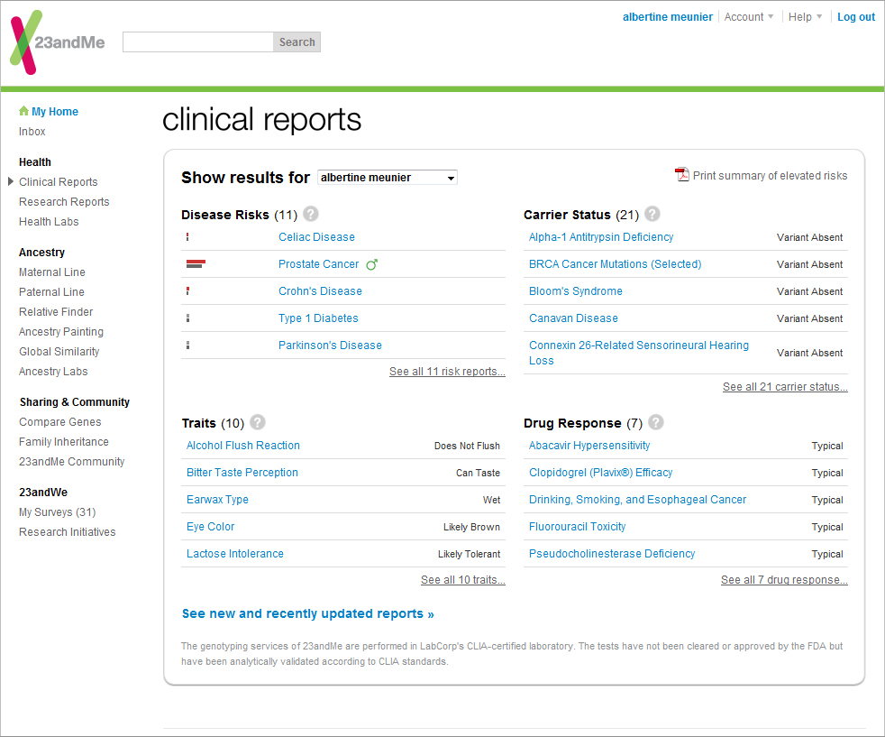Open Global Similarity in the sidebar
Viewport: 885px width, 737px height.
click(x=59, y=351)
